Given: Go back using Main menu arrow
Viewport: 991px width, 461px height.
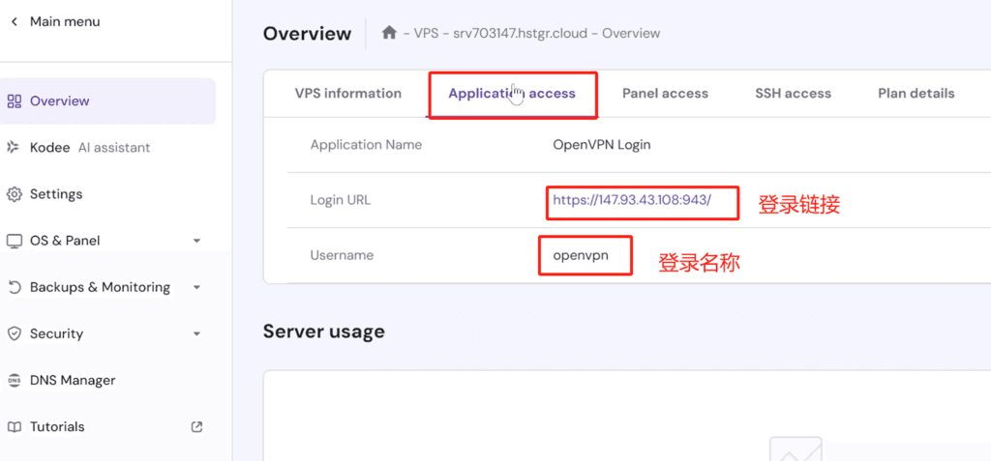Looking at the screenshot, I should coord(14,21).
